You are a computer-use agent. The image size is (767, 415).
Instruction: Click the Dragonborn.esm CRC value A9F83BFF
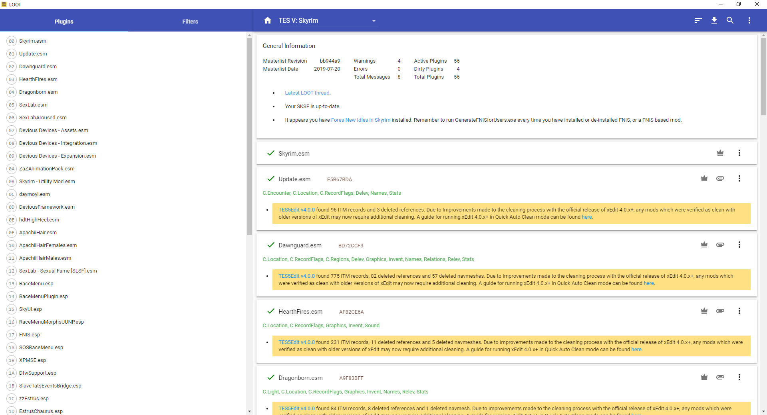[351, 378]
